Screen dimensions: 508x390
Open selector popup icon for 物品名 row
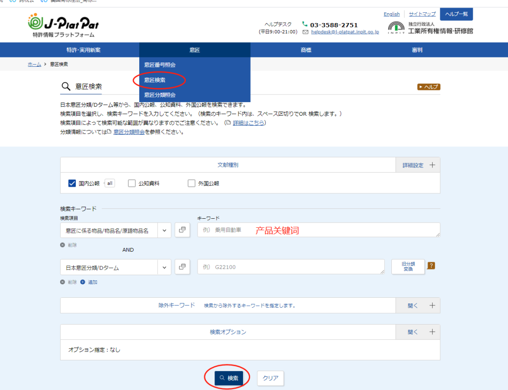click(x=183, y=230)
